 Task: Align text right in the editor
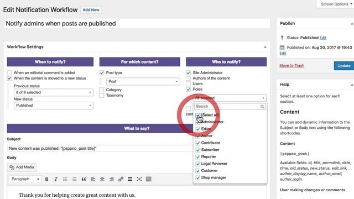(x=111, y=179)
